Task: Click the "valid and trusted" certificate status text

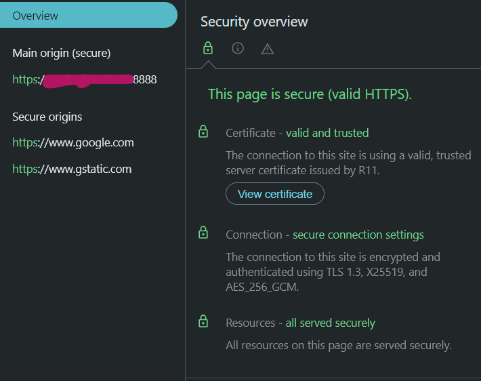Action: [327, 133]
